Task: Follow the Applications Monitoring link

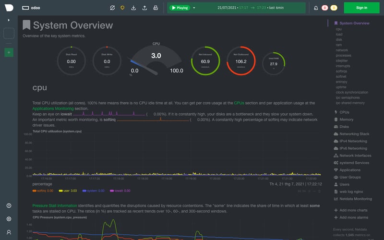Action: [x=53, y=108]
